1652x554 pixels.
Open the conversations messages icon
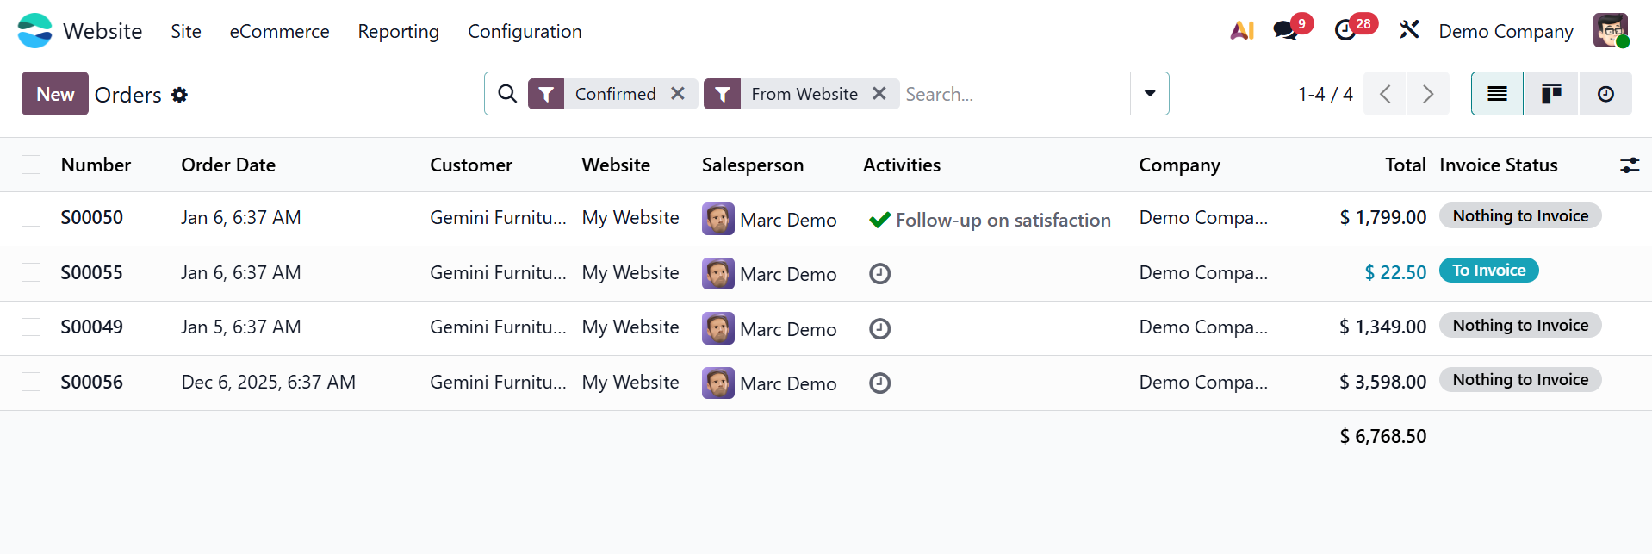coord(1286,31)
